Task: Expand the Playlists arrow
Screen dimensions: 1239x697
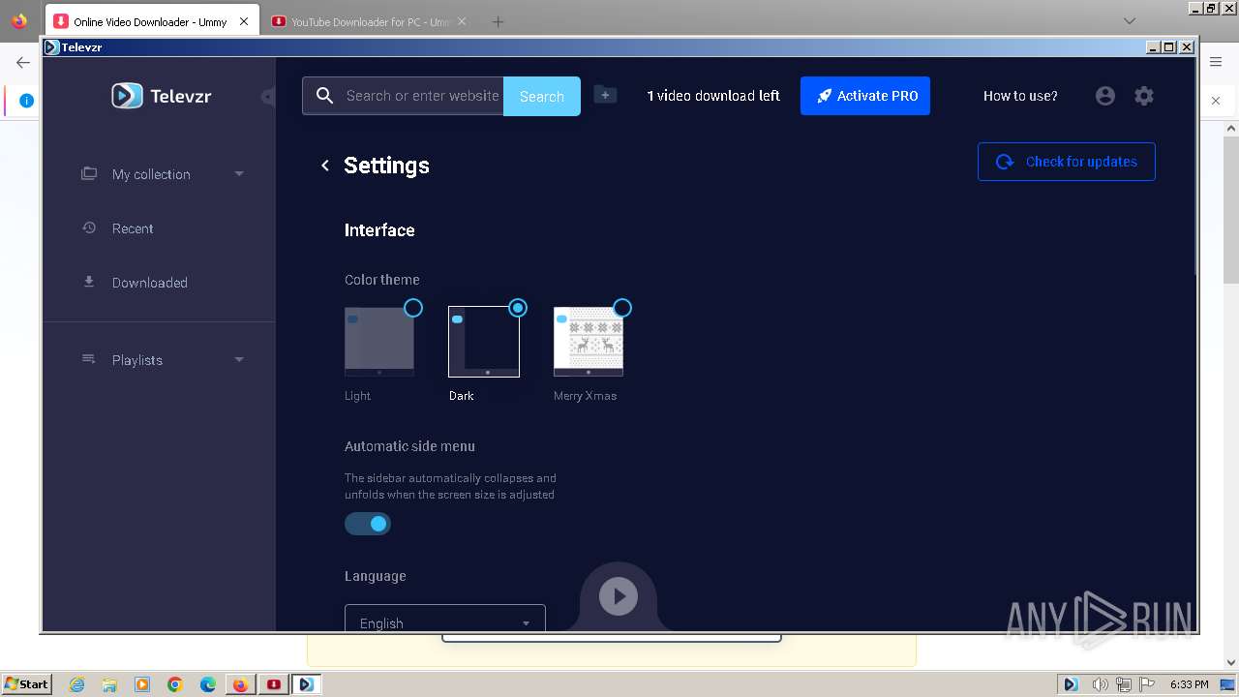Action: [x=239, y=360]
